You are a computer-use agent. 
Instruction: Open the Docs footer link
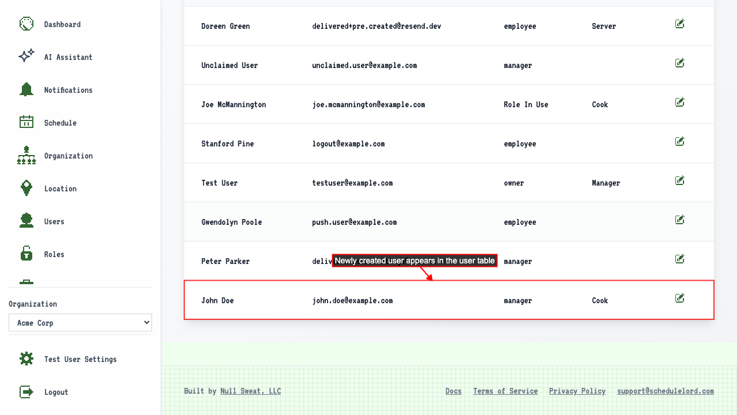(x=454, y=391)
